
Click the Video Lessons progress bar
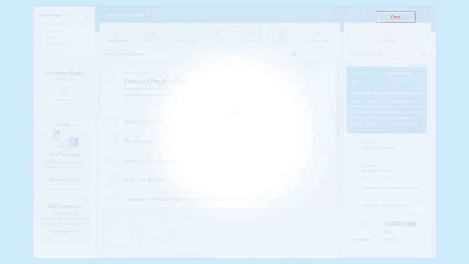312,54
